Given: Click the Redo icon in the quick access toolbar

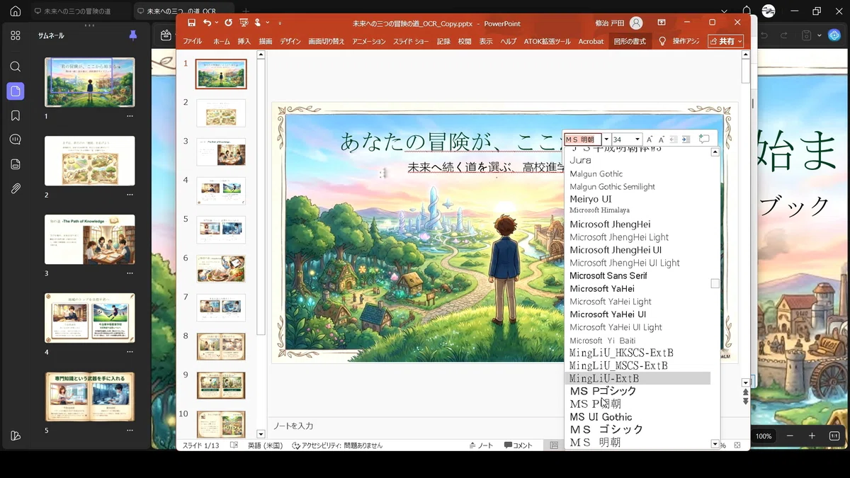Looking at the screenshot, I should (x=228, y=23).
